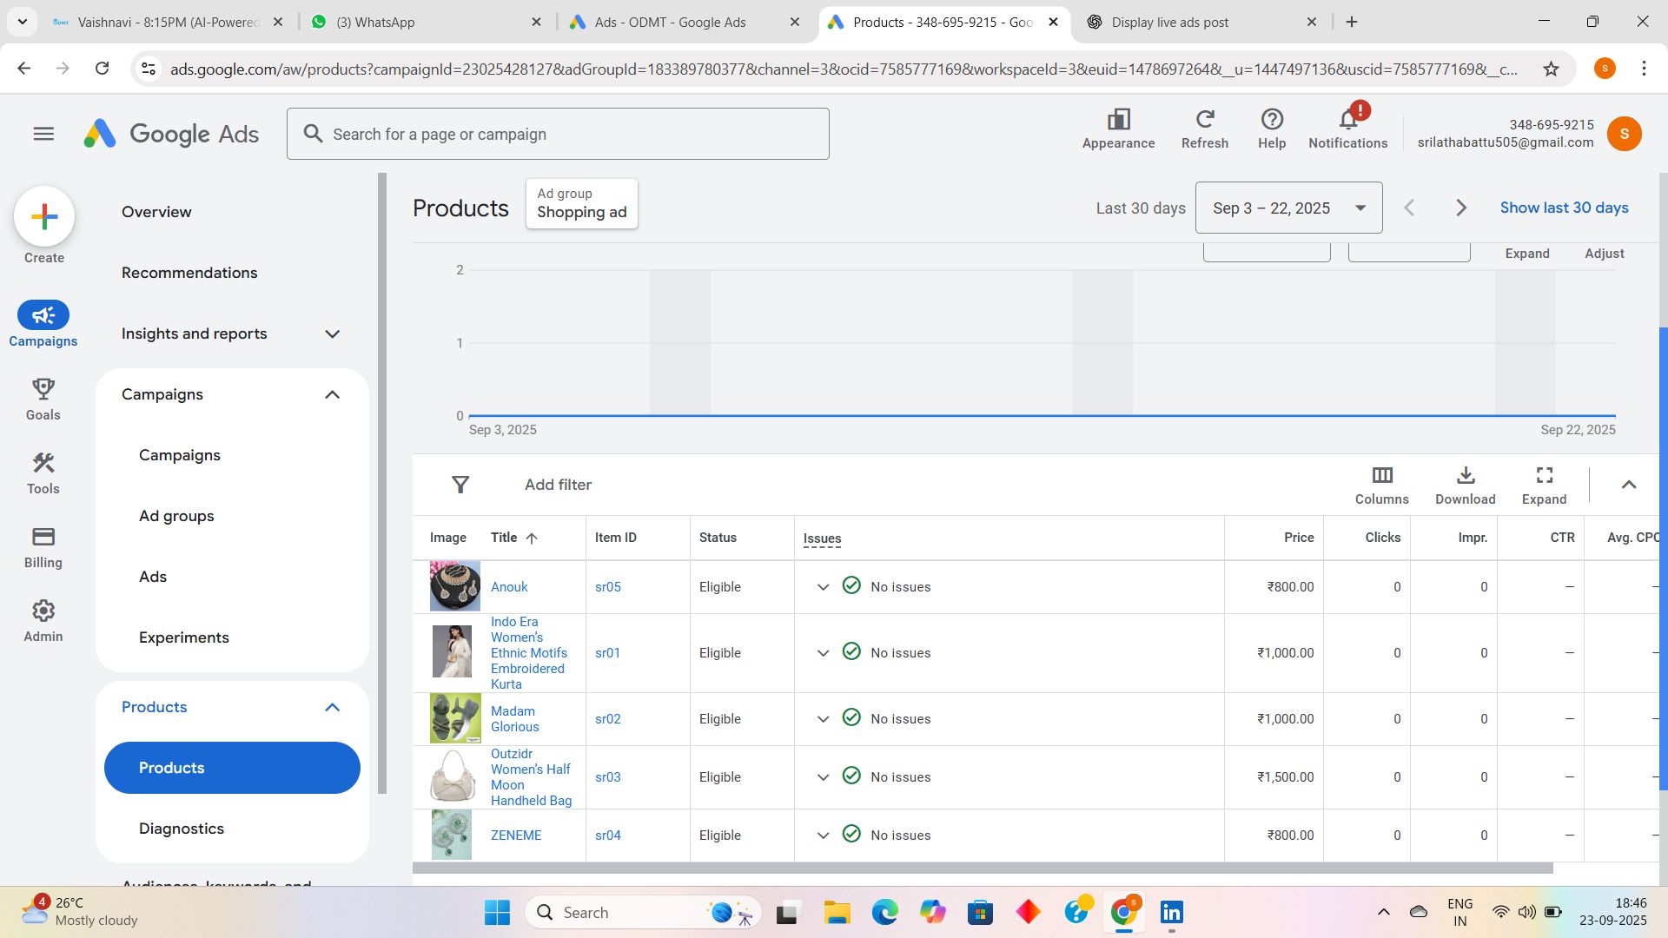
Task: Collapse the Products section in sidebar
Action: pyautogui.click(x=332, y=707)
